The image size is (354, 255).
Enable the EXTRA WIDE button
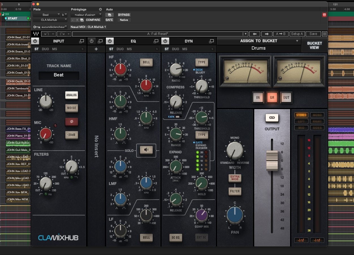pos(235,178)
